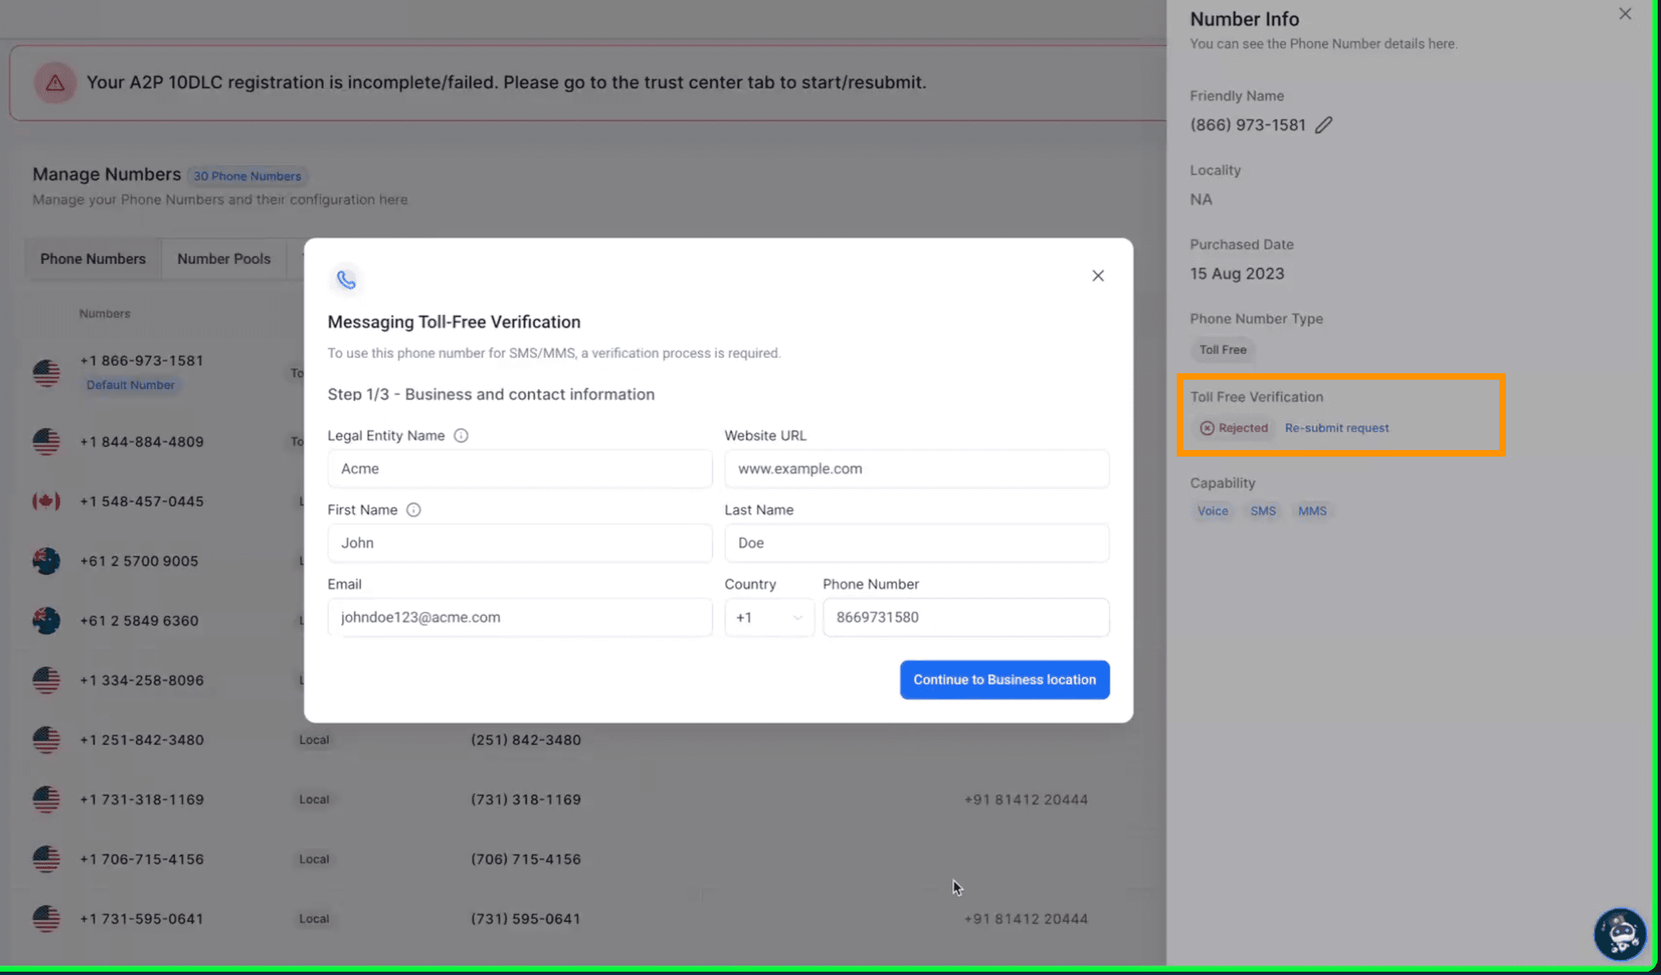
Task: Select number +61 2 5700 9005
Action: (139, 562)
